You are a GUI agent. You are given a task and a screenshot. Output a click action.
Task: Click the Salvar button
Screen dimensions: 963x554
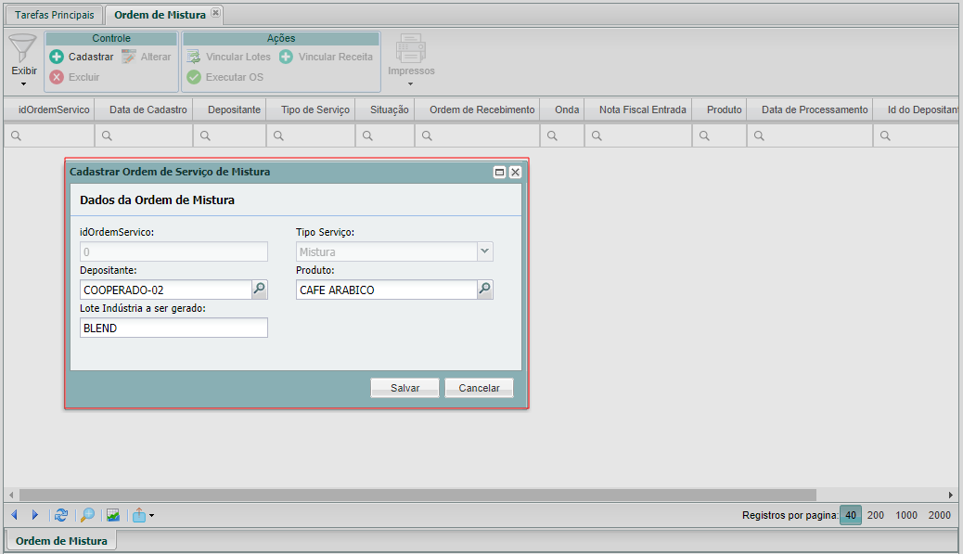click(x=404, y=388)
